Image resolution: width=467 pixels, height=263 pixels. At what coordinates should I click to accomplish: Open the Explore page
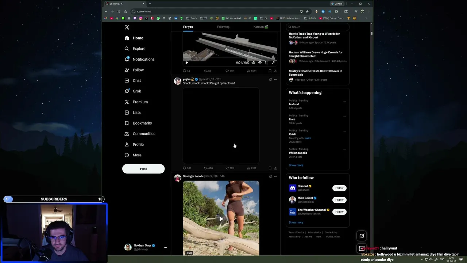[135, 49]
